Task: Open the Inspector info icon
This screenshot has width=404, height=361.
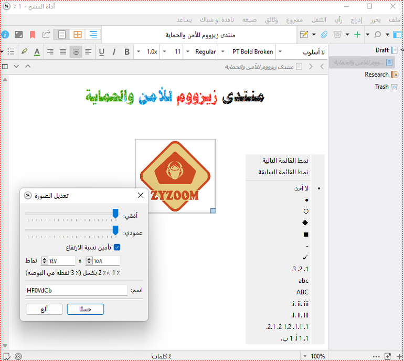Action: tap(5, 35)
